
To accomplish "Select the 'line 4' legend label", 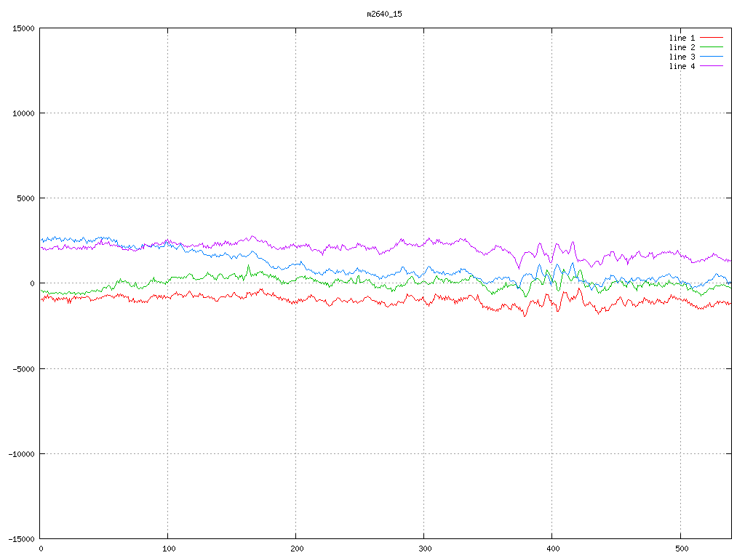I will coord(682,66).
